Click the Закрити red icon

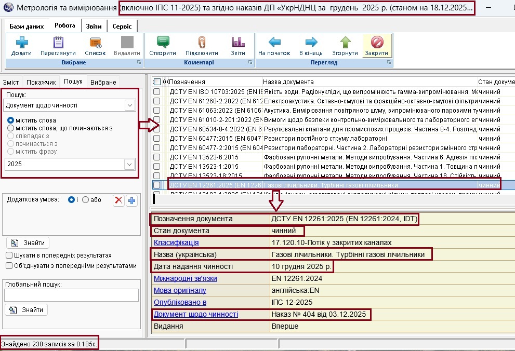tap(376, 43)
